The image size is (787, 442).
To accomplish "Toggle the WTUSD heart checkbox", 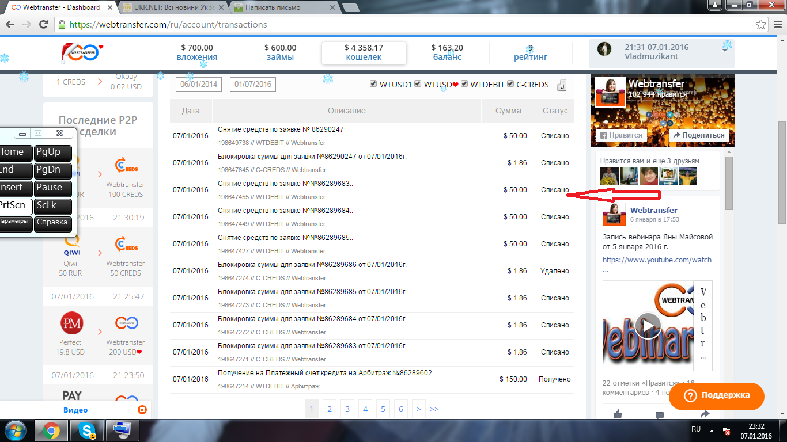I will pos(418,84).
